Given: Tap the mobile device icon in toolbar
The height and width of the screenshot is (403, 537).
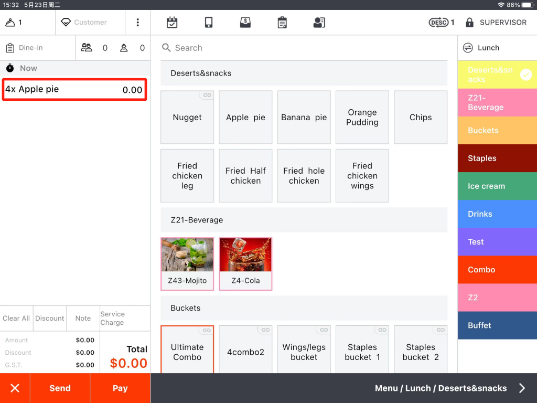Looking at the screenshot, I should click(x=209, y=23).
